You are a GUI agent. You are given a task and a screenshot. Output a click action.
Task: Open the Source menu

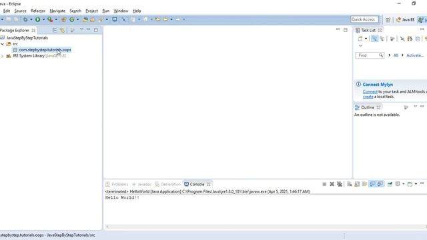click(x=21, y=11)
